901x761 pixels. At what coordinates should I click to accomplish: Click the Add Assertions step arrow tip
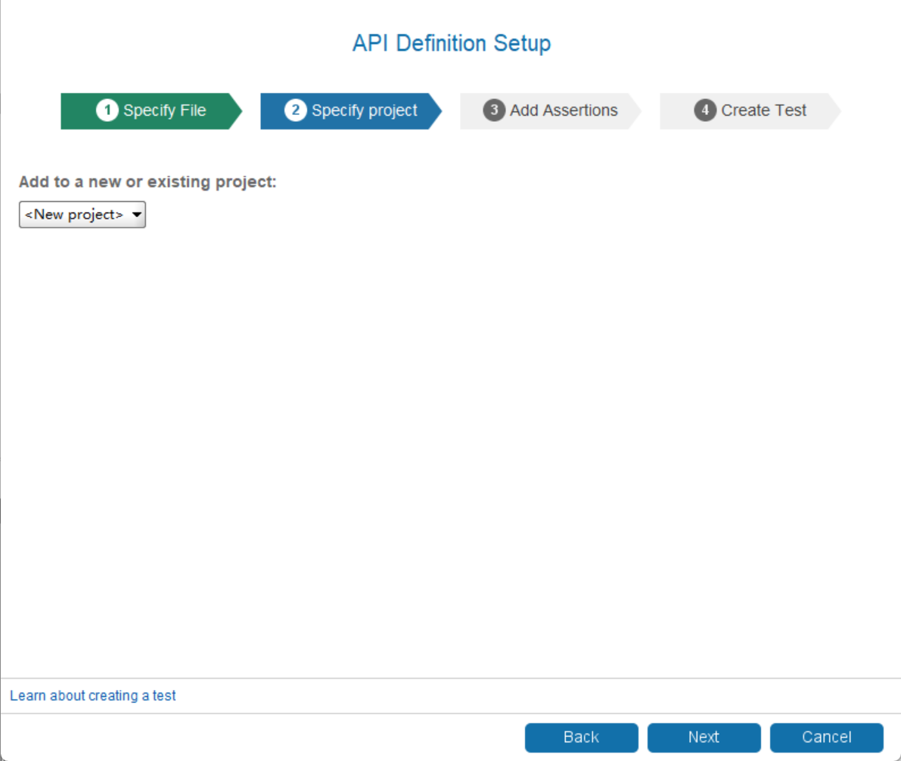[x=634, y=111]
